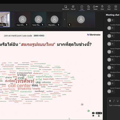The image size is (120, 120).
Task: Click the participant count badge on slide
Action: [99, 113]
